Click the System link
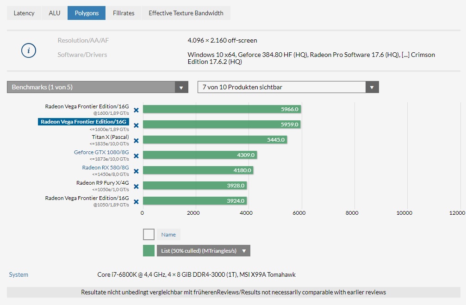Viewport: 466px width, 305px height. tap(19, 274)
